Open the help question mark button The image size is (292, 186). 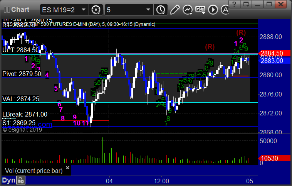pos(234,4)
